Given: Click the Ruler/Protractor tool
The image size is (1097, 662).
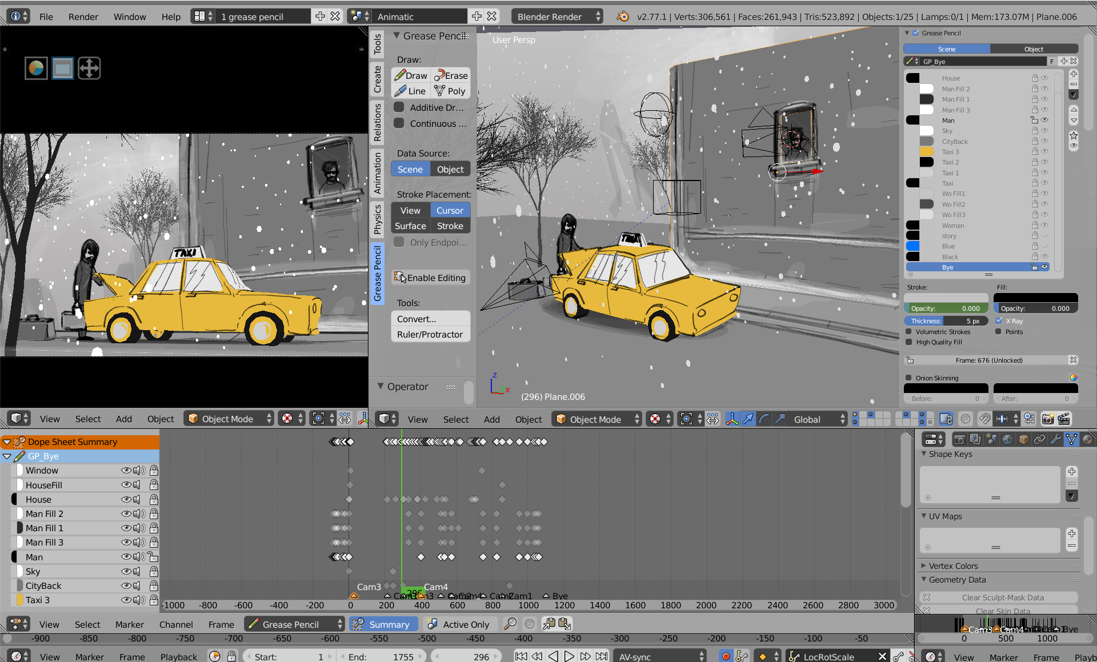Looking at the screenshot, I should [430, 335].
